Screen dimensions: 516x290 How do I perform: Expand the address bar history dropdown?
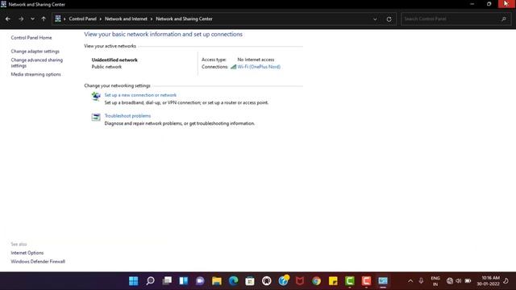click(375, 19)
